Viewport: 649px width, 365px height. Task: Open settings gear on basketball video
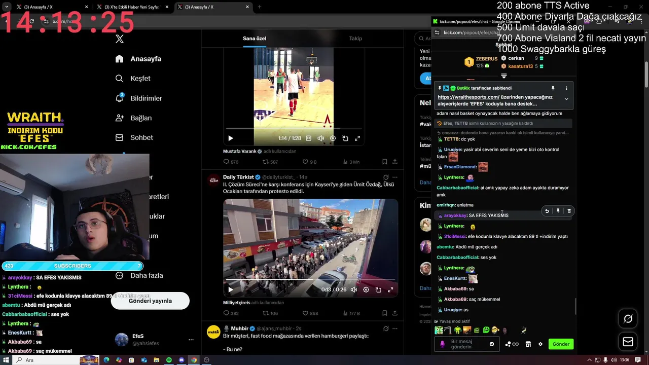click(x=333, y=138)
